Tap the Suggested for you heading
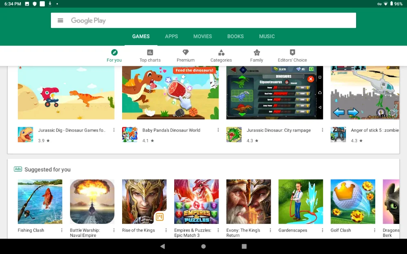The height and width of the screenshot is (254, 407). 48,169
